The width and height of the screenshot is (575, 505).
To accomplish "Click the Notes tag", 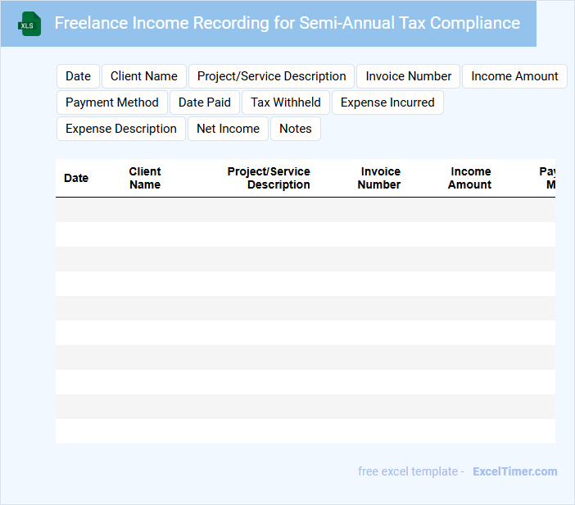I will point(296,129).
